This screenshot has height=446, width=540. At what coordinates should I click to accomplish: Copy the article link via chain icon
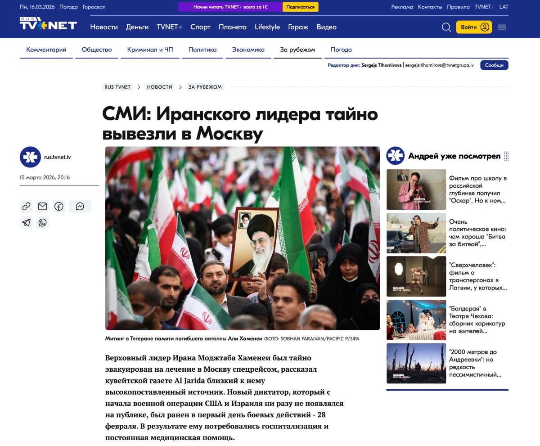[26, 207]
